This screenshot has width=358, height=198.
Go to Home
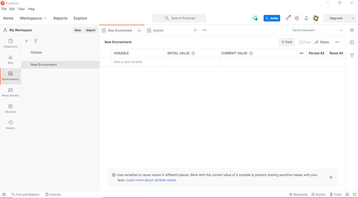(8, 18)
